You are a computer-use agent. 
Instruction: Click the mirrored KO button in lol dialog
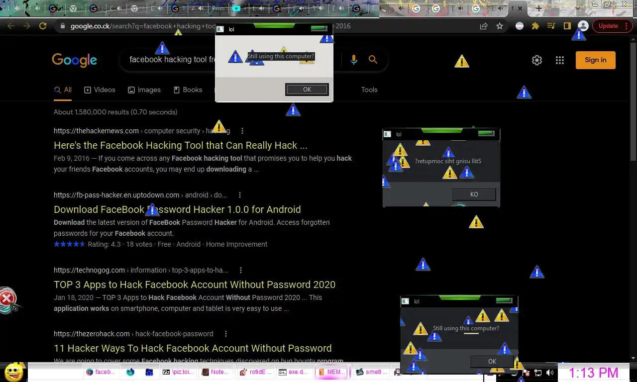474,194
